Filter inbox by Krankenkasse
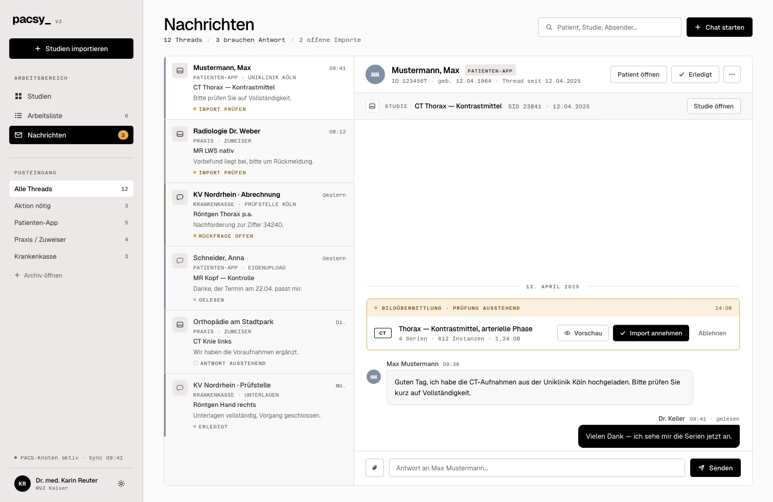Viewport: 773px width, 502px height. point(71,256)
